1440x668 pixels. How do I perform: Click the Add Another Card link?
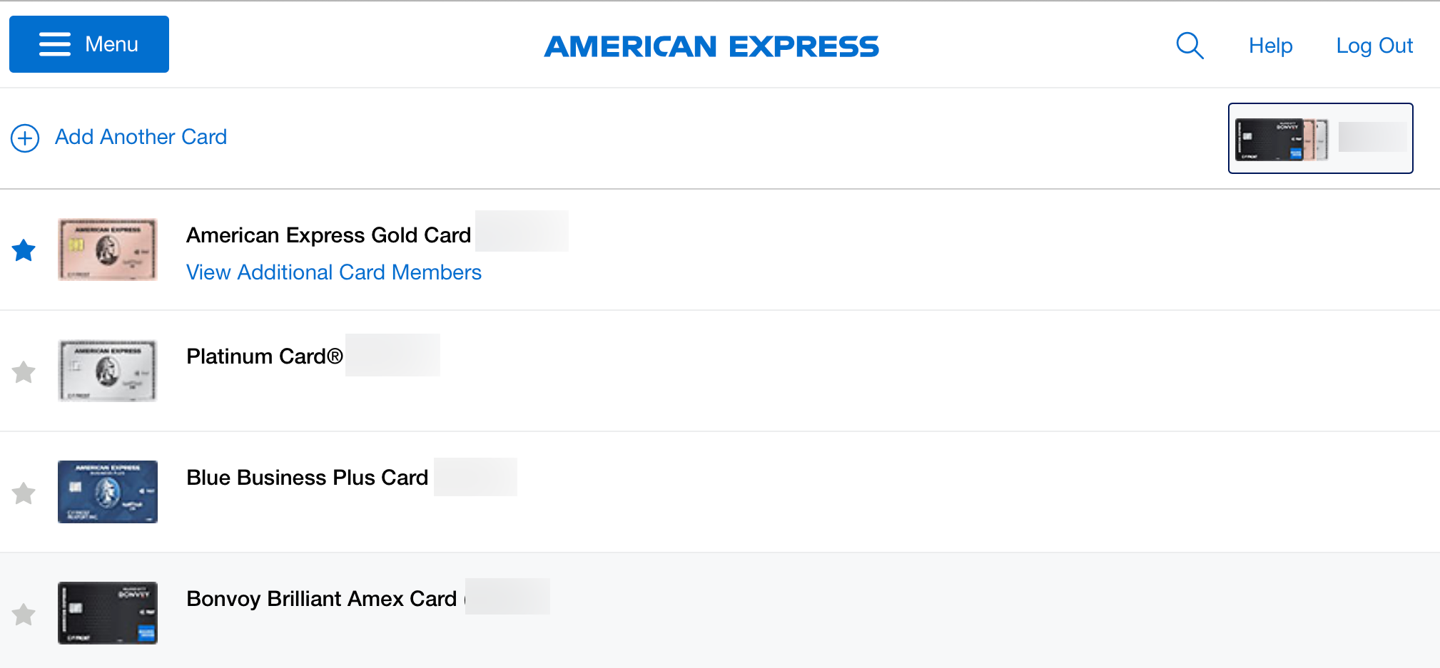click(140, 137)
